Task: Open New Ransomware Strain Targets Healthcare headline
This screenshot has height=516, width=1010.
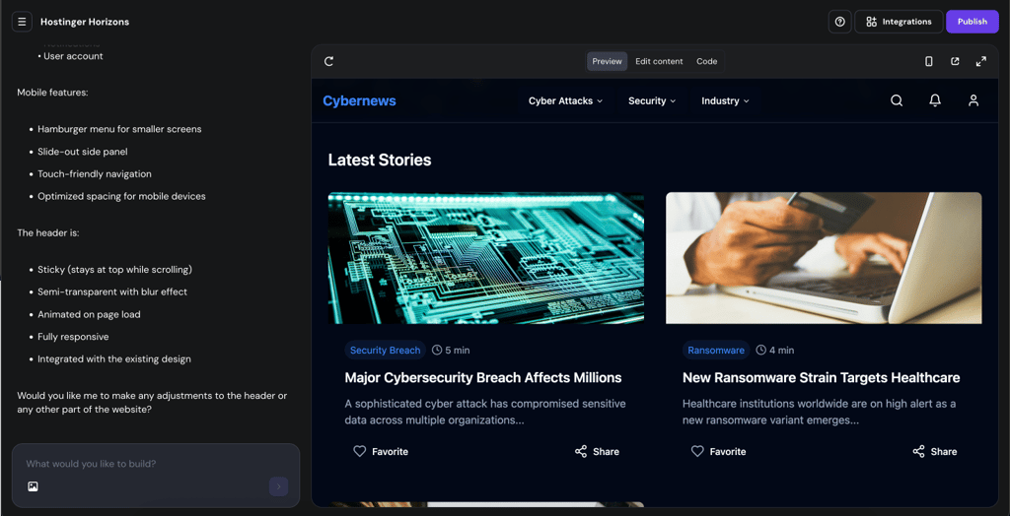Action: point(822,378)
